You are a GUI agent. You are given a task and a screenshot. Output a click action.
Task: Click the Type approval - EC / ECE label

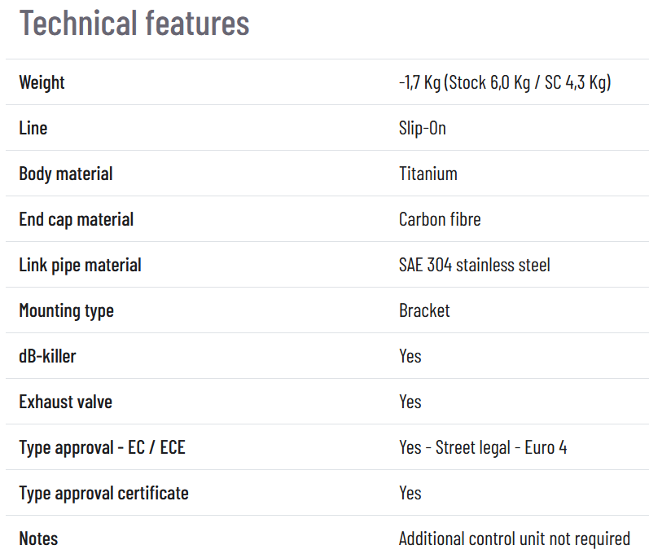click(102, 447)
